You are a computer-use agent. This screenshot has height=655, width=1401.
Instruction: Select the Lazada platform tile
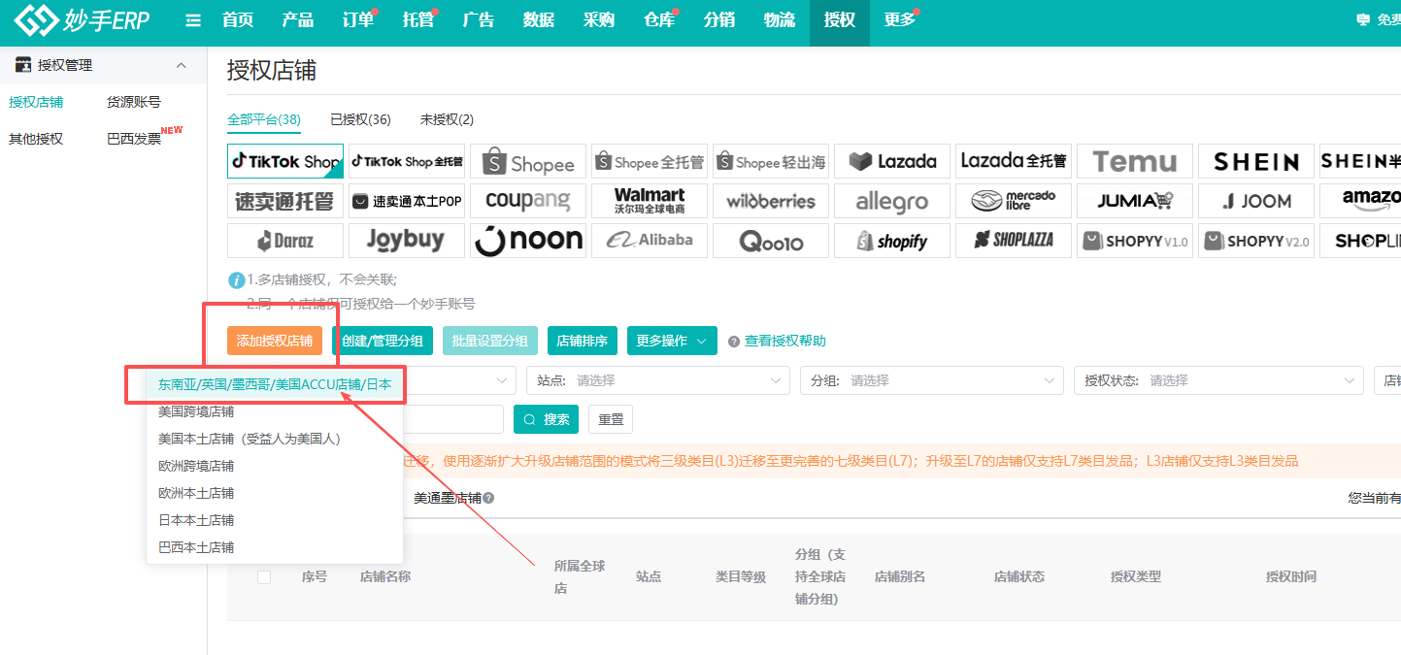coord(892,161)
